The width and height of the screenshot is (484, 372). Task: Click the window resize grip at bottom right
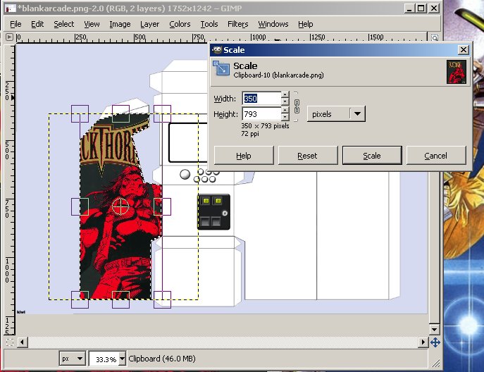point(436,364)
